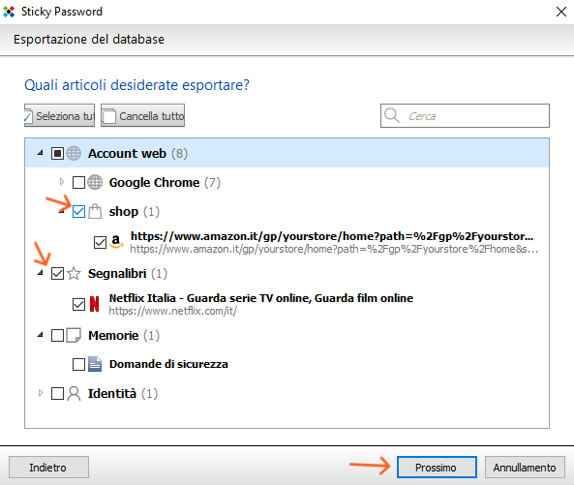This screenshot has width=574, height=485.
Task: Expand the Identità group
Action: [x=41, y=393]
